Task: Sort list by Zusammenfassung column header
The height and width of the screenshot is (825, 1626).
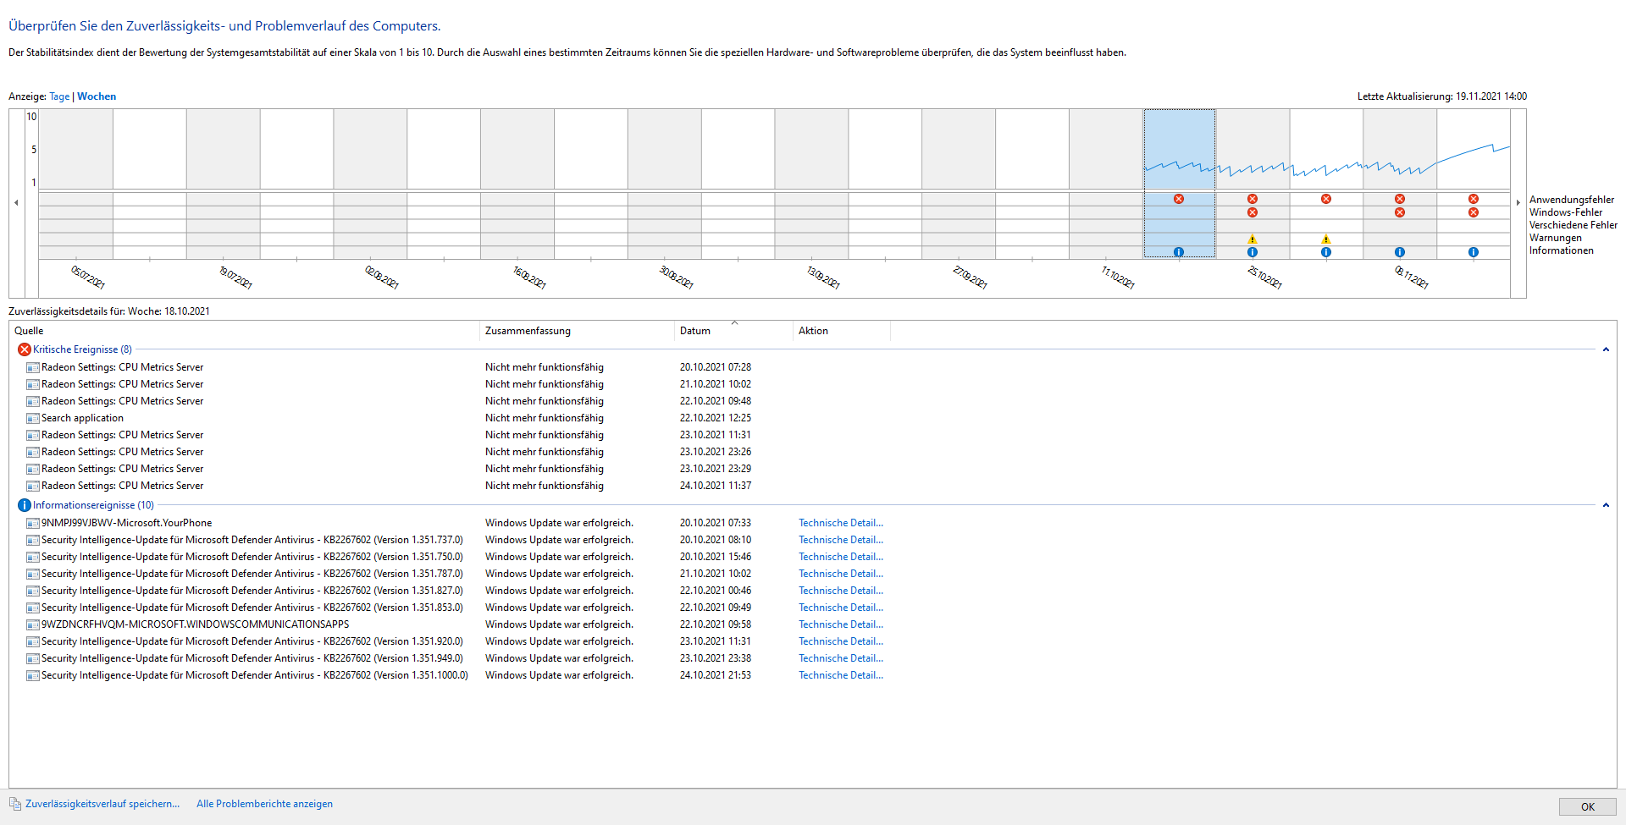Action: 577,331
